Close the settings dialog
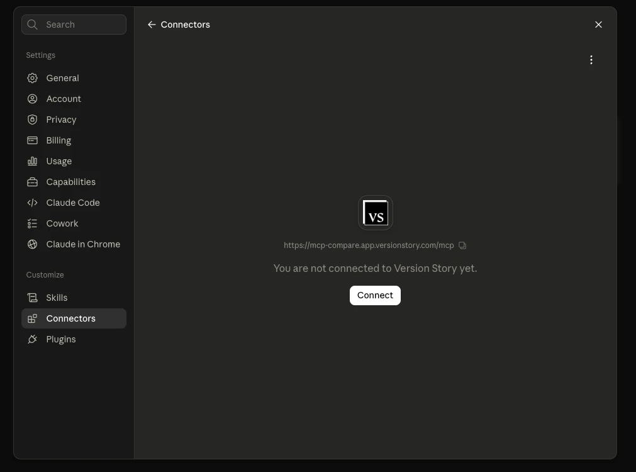Image resolution: width=636 pixels, height=472 pixels. pyautogui.click(x=598, y=25)
